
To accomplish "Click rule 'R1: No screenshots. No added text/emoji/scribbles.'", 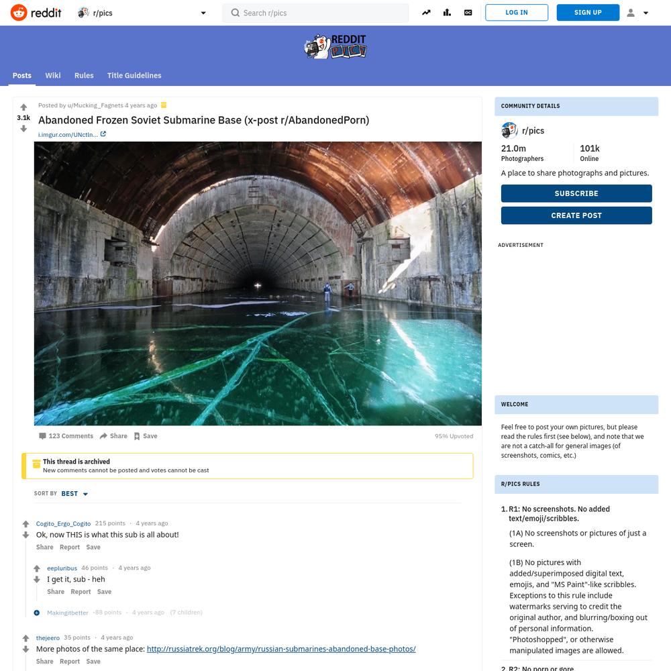I will [559, 513].
